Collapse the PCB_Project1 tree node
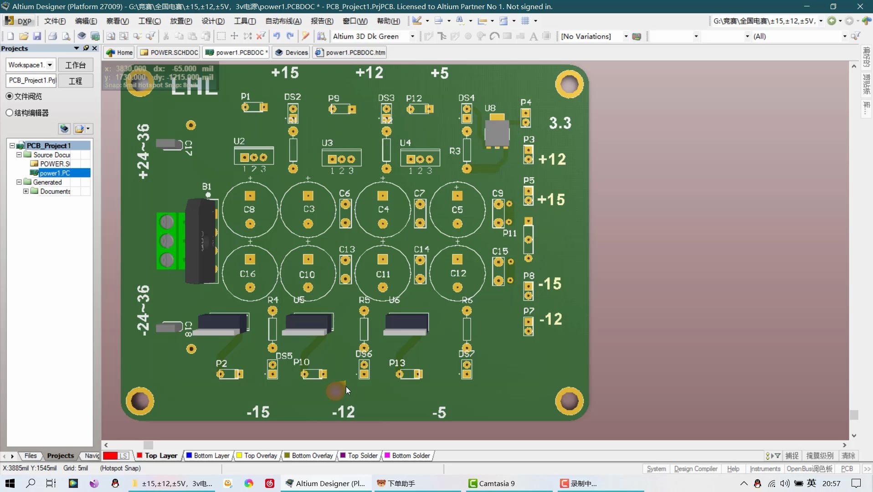873x492 pixels. 12,145
